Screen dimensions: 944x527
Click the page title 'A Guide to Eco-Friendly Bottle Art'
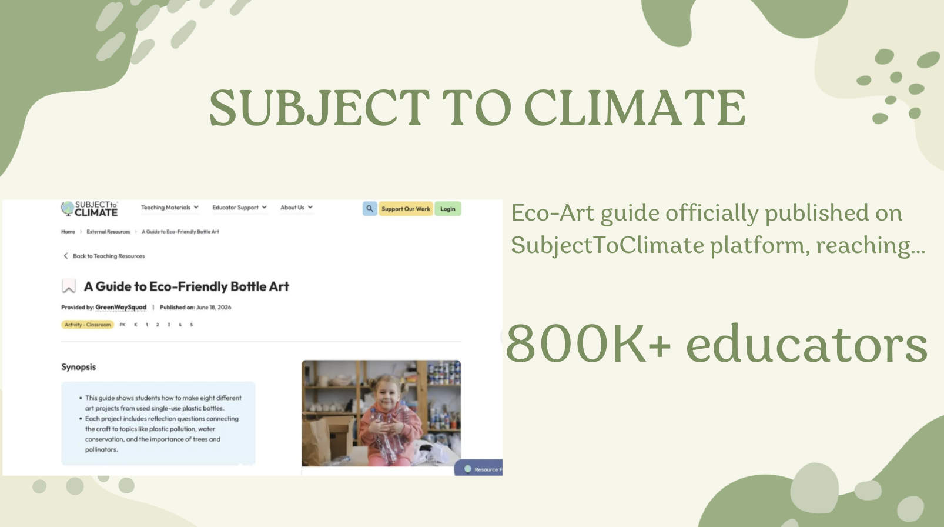[x=186, y=286]
